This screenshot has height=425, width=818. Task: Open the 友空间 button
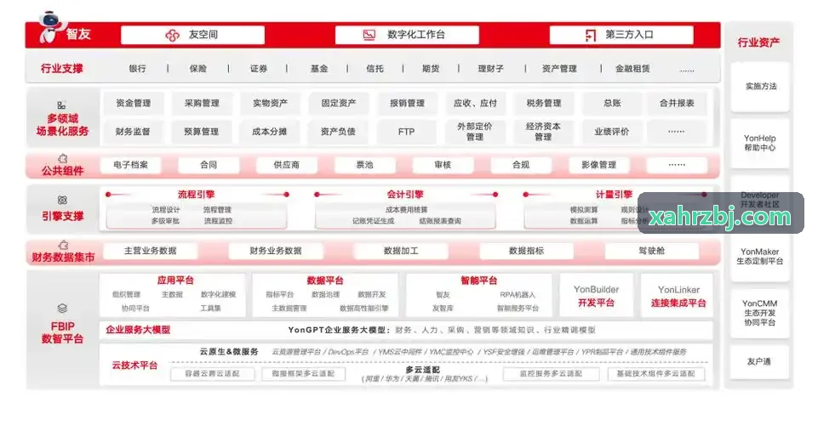pyautogui.click(x=192, y=35)
